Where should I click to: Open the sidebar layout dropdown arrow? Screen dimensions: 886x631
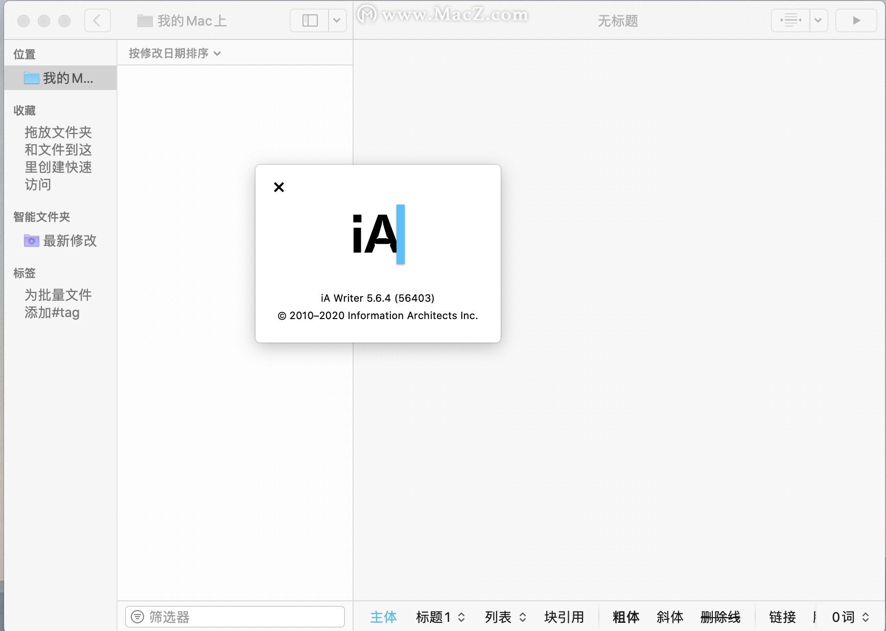[x=337, y=21]
